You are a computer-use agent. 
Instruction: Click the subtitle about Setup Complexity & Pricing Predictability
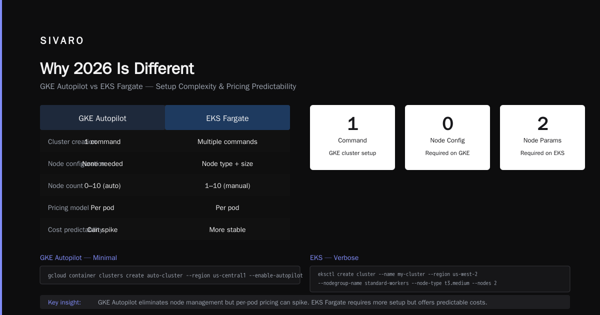168,86
